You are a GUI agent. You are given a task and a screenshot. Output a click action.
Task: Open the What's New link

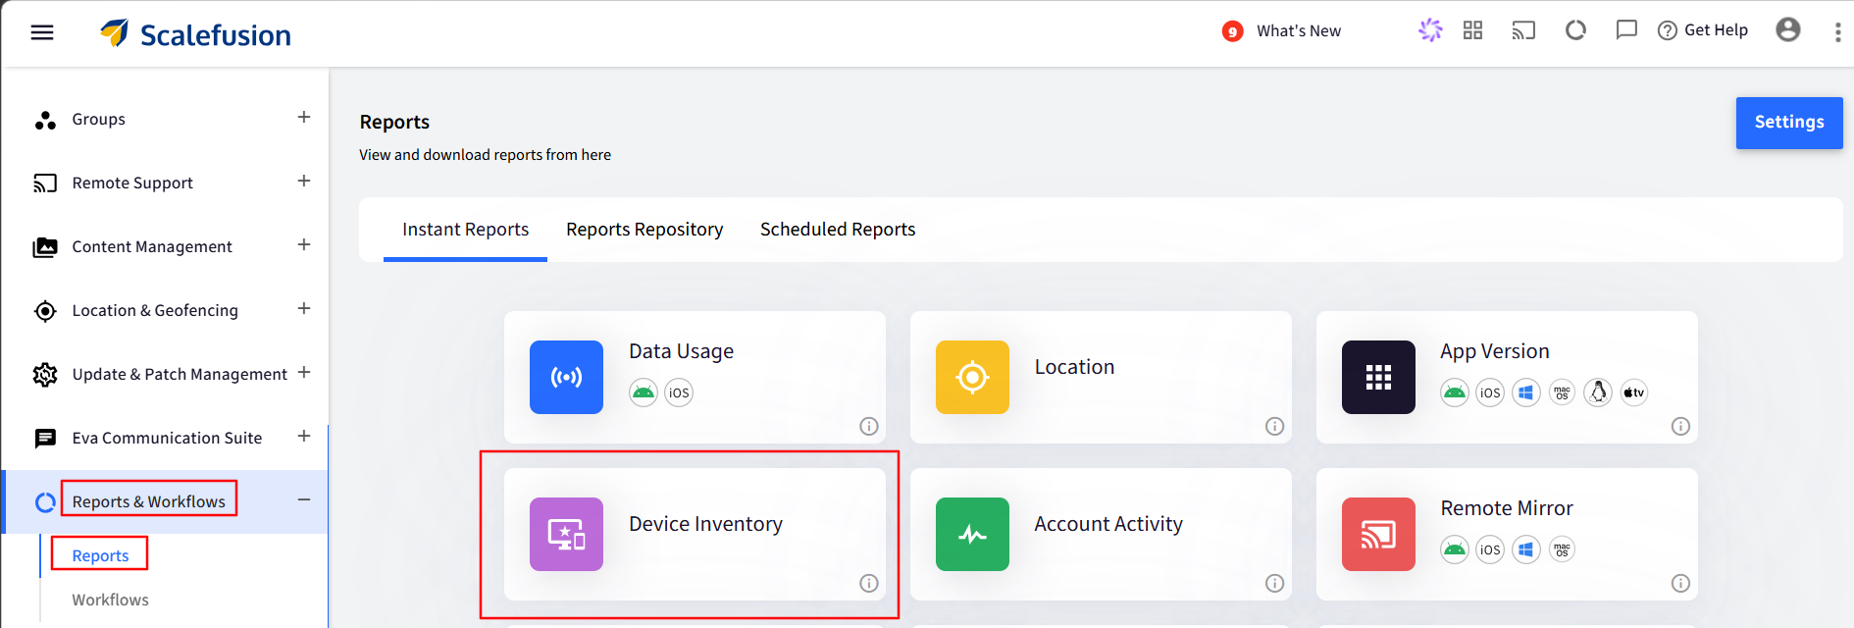pos(1299,31)
